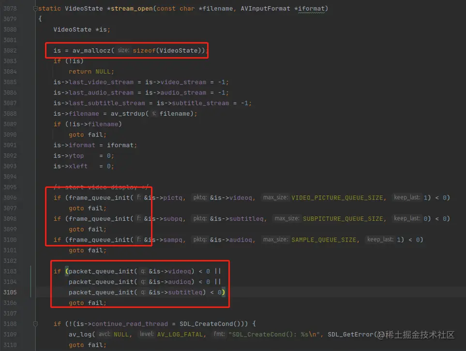Viewport: 466px width, 351px height.
Task: Click the av_mallocz call
Action: (91, 50)
